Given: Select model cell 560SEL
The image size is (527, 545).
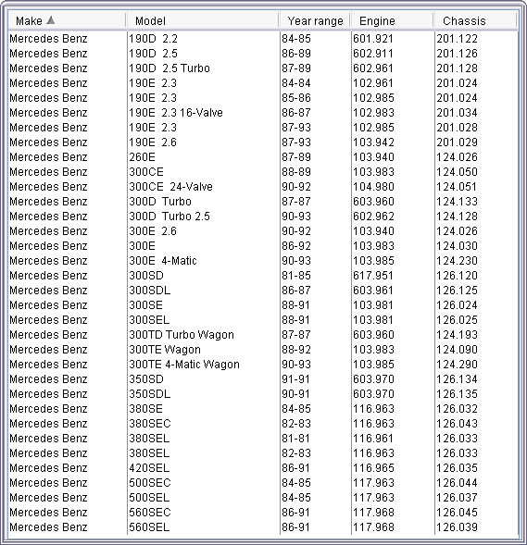Looking at the screenshot, I should tap(149, 527).
